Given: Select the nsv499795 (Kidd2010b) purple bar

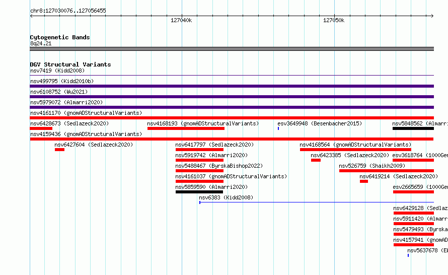Looking at the screenshot, I should pyautogui.click(x=232, y=86).
